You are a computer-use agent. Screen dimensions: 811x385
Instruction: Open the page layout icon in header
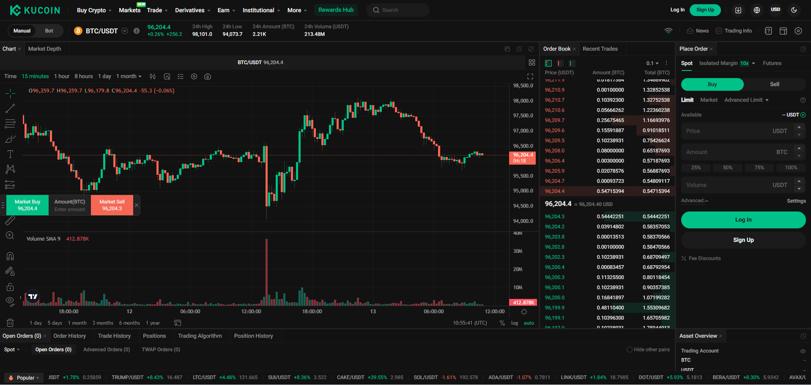783,31
